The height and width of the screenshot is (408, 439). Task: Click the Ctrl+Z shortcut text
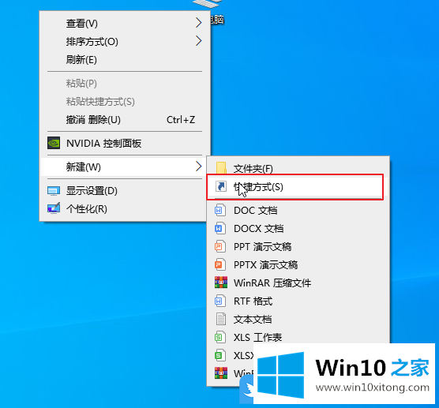click(181, 120)
